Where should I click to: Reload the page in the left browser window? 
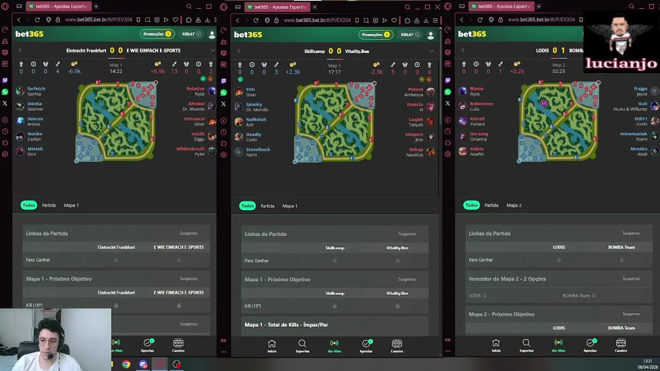coord(37,20)
